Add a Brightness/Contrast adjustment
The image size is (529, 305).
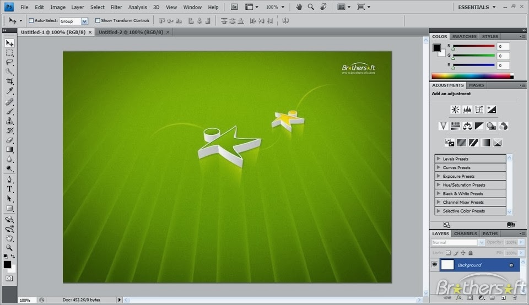point(455,110)
